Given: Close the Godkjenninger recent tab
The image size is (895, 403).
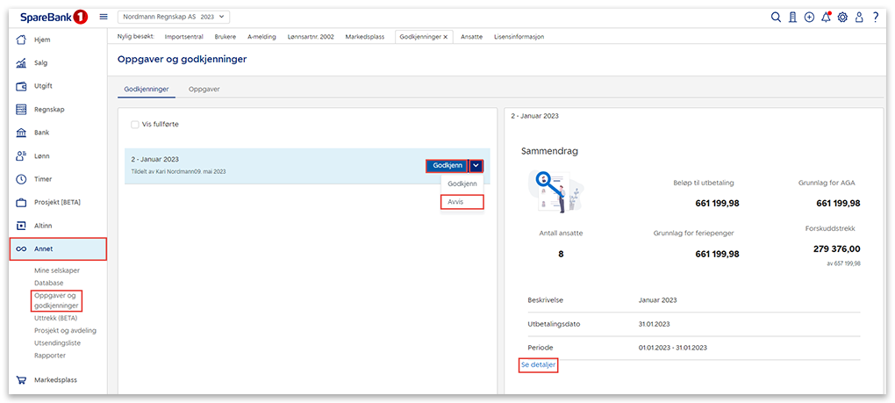Looking at the screenshot, I should click(x=446, y=37).
